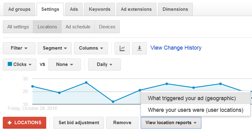Choose What triggered your ad (geographic)
252x130 pixels.
click(192, 99)
